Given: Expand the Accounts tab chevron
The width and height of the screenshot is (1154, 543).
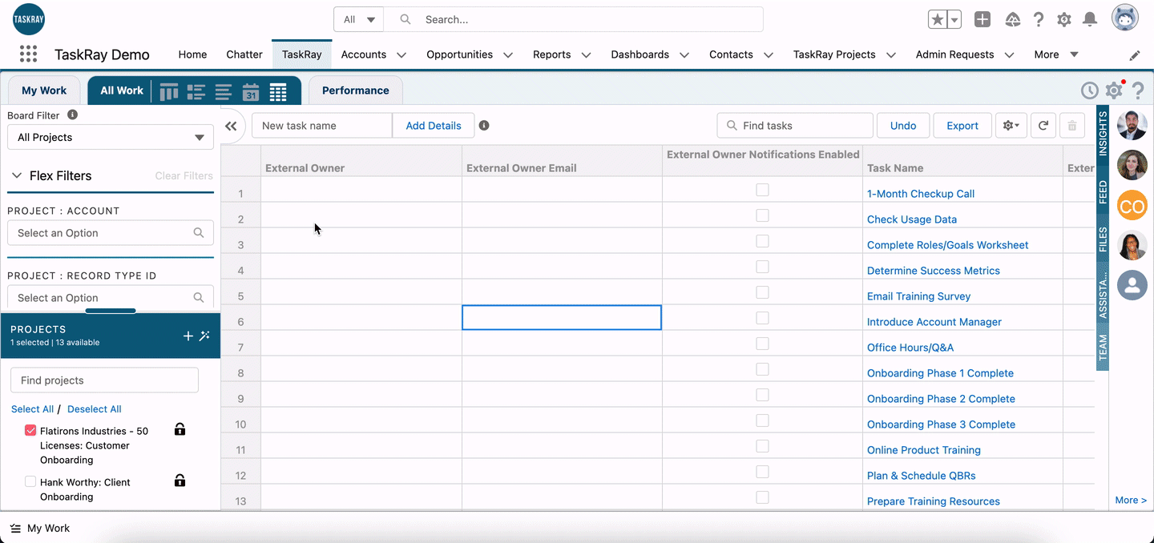Looking at the screenshot, I should (x=401, y=55).
